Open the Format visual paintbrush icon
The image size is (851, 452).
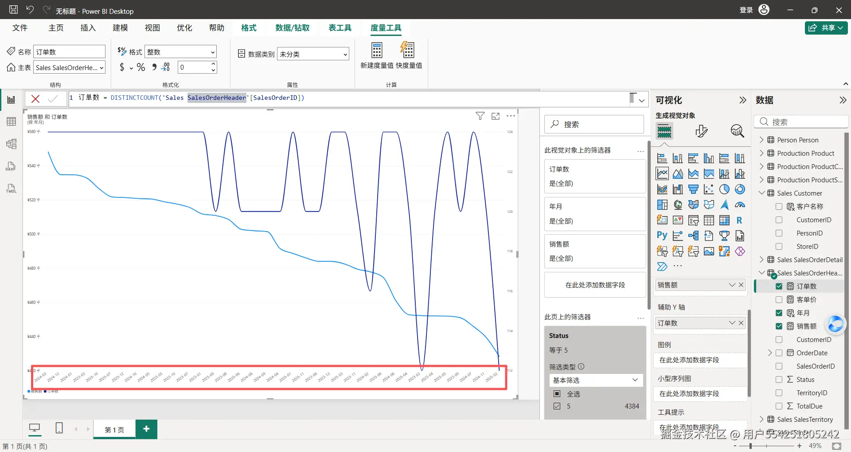coord(701,131)
